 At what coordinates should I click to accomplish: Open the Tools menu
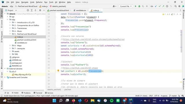(x=51, y=2)
